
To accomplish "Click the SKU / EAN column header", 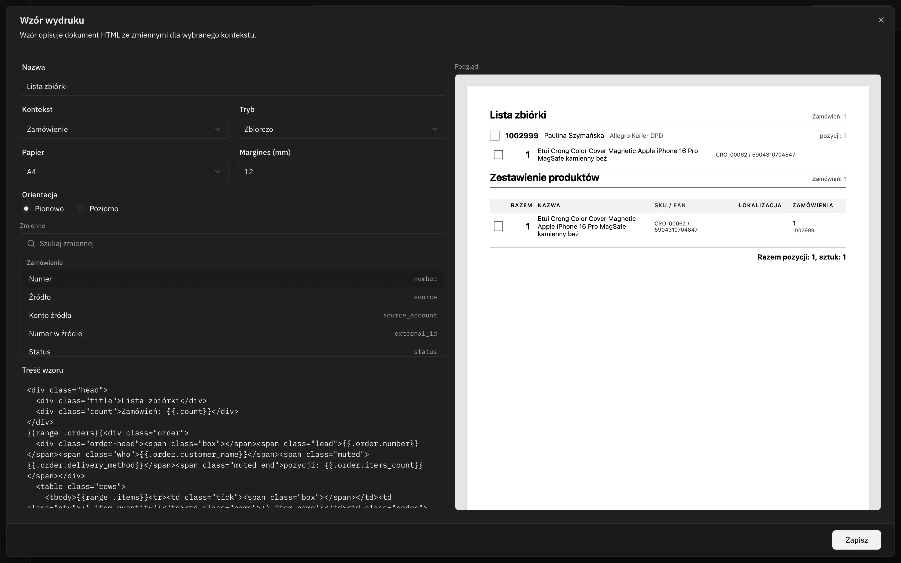I will tap(670, 206).
